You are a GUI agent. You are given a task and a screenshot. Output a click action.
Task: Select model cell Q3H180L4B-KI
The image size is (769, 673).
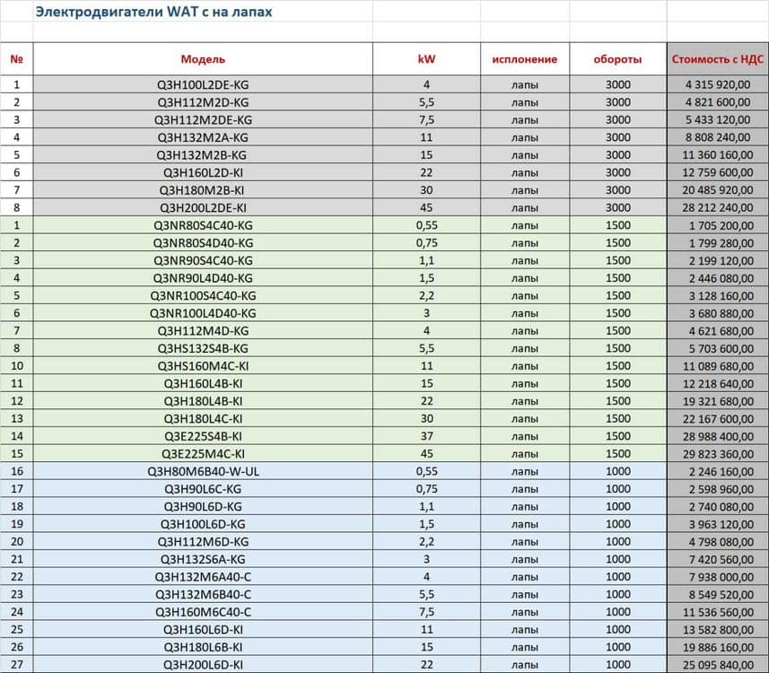203,401
